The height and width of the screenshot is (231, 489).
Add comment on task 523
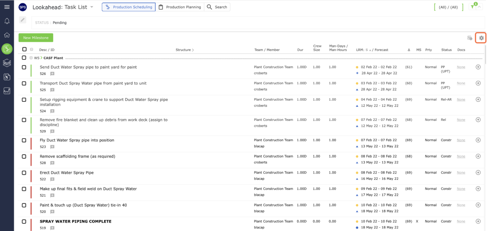[x=52, y=147]
